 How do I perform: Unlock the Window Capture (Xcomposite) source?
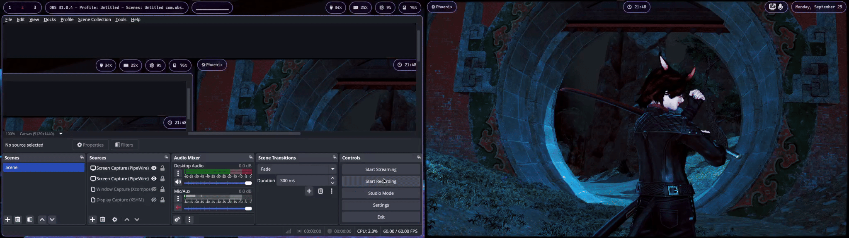[x=163, y=189]
